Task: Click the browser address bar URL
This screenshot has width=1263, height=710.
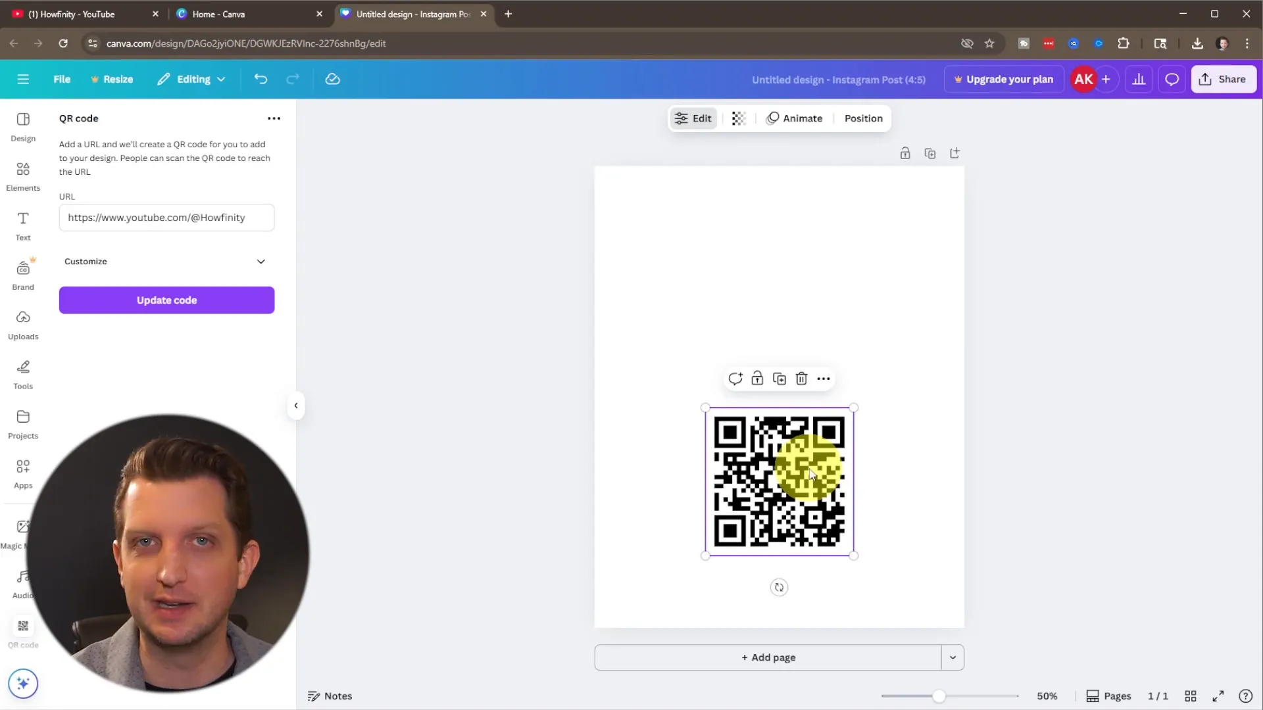Action: pos(246,43)
